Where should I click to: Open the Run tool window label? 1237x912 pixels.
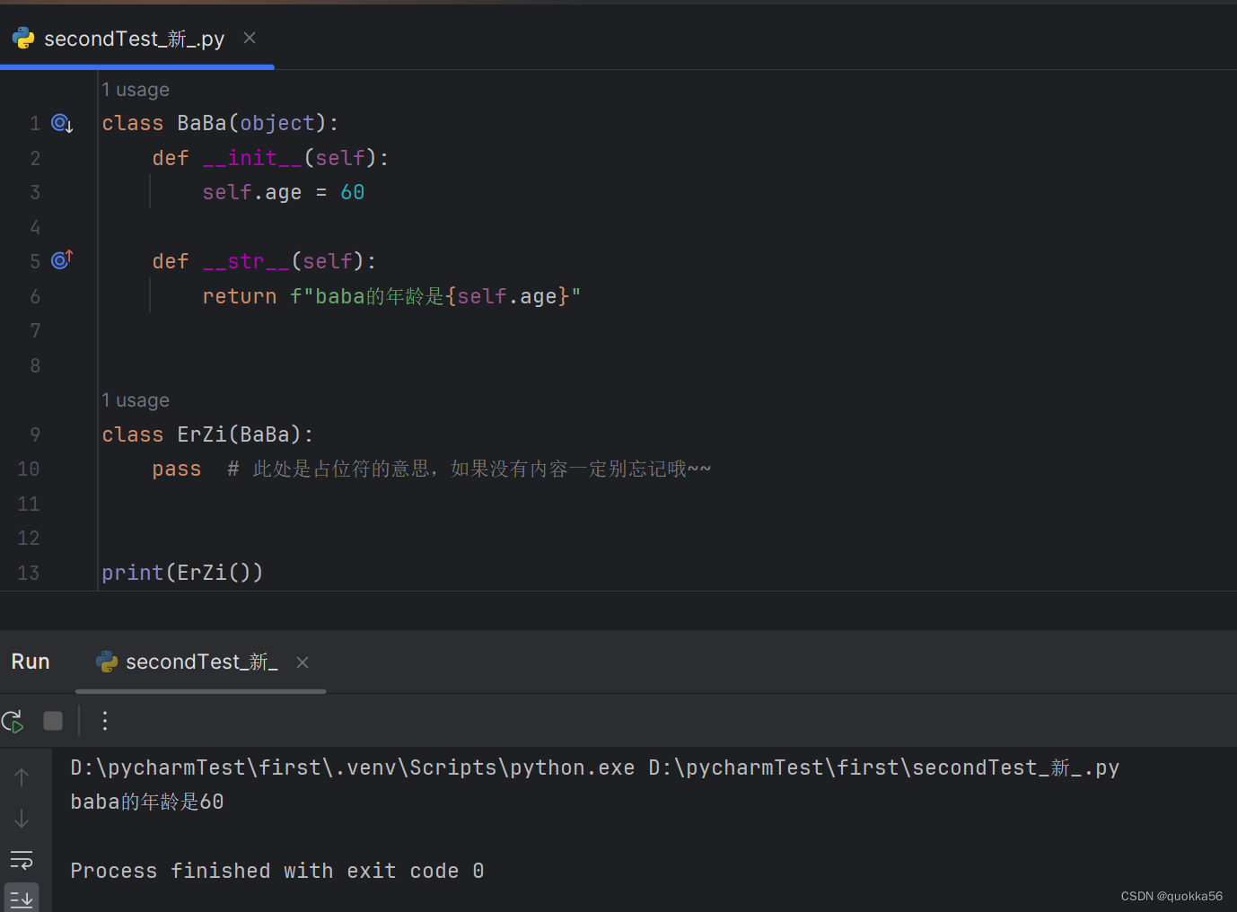tap(31, 662)
